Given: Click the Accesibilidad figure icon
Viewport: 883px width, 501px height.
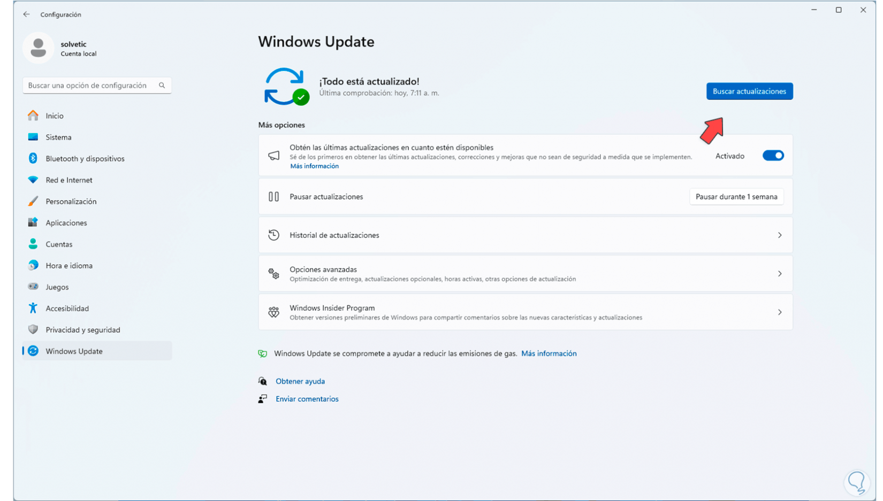Looking at the screenshot, I should coord(33,308).
